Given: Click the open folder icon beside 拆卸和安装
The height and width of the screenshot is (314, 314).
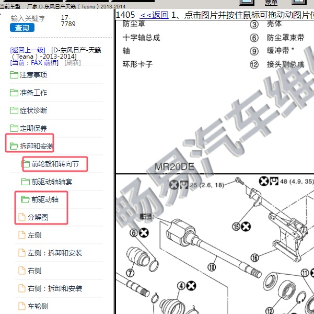Looking at the screenshot, I should coord(14,146).
